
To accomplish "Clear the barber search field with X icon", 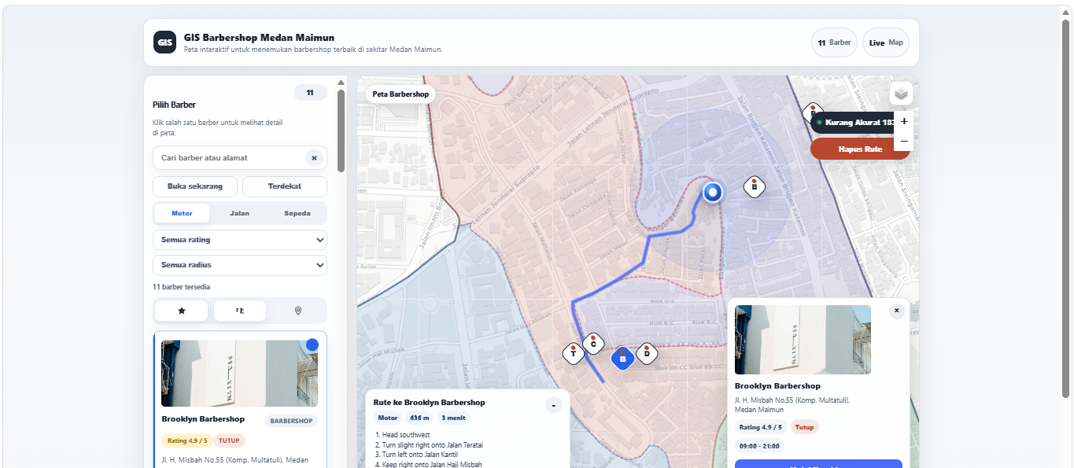I will point(314,158).
